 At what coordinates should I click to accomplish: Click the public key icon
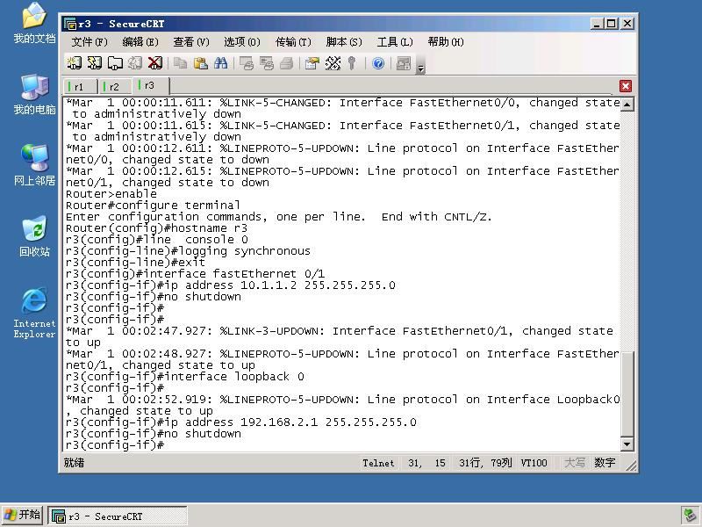(353, 63)
